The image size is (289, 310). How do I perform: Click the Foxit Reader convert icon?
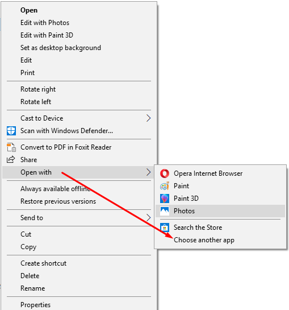click(11, 147)
